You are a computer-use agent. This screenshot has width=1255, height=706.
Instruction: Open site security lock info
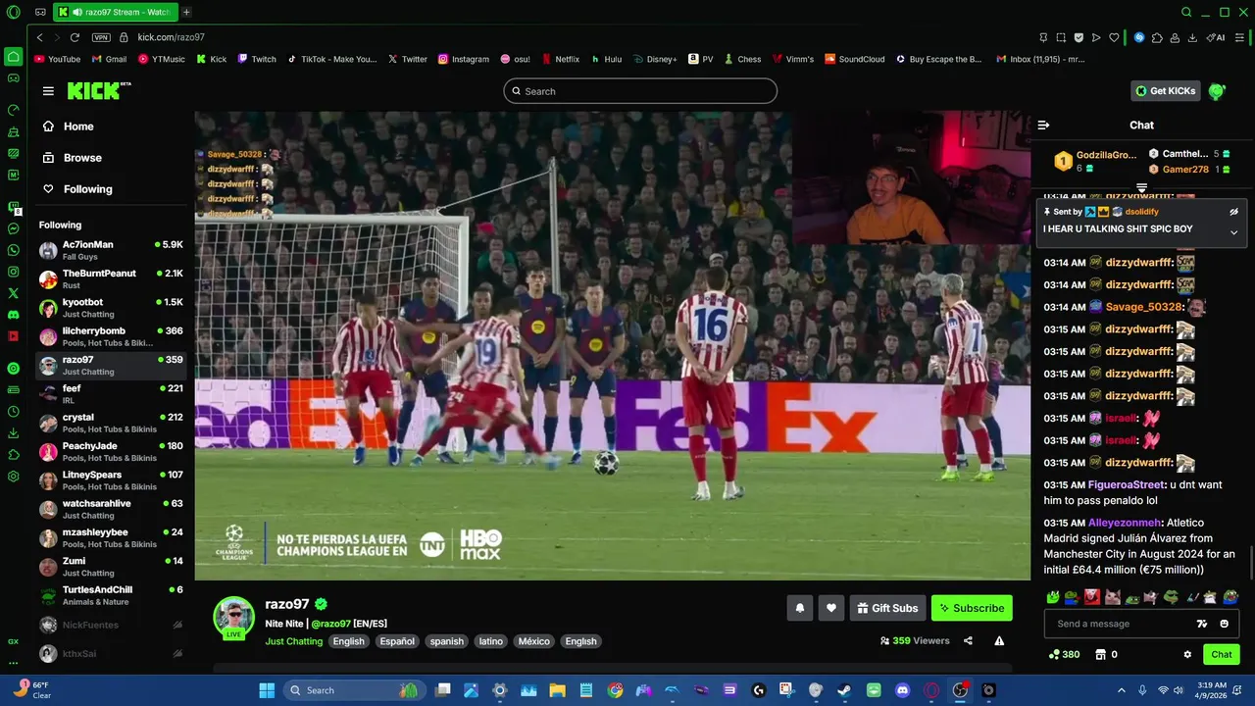pyautogui.click(x=125, y=37)
